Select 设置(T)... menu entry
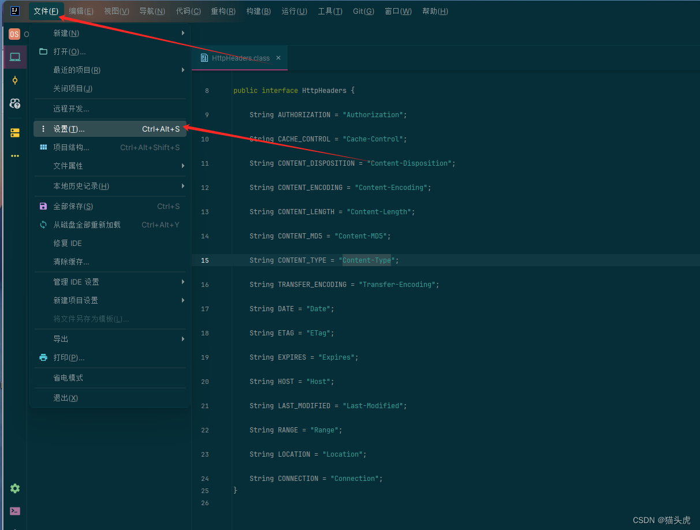 (x=110, y=129)
